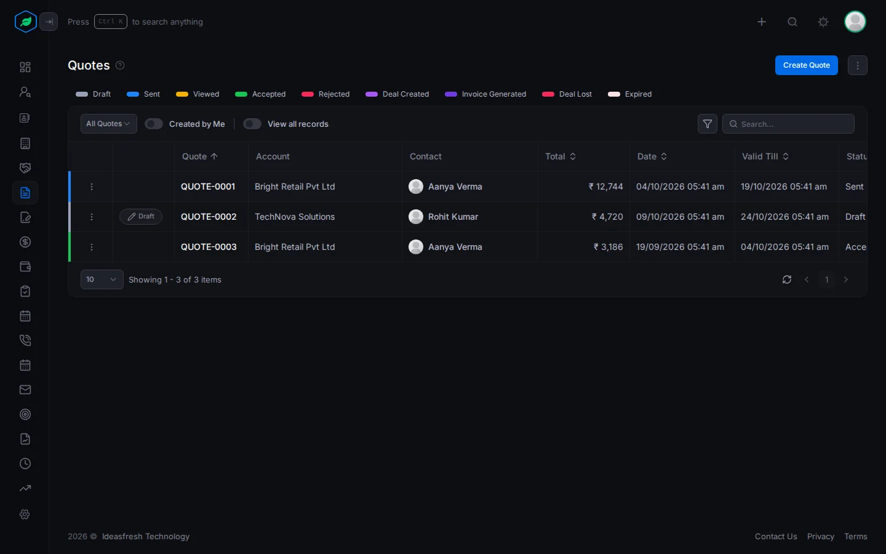The width and height of the screenshot is (886, 554).
Task: Click the filter funnel icon
Action: point(708,124)
